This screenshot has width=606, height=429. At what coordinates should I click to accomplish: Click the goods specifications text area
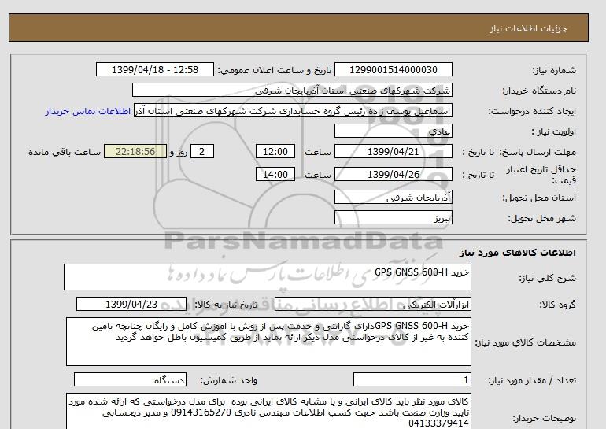pos(268,342)
